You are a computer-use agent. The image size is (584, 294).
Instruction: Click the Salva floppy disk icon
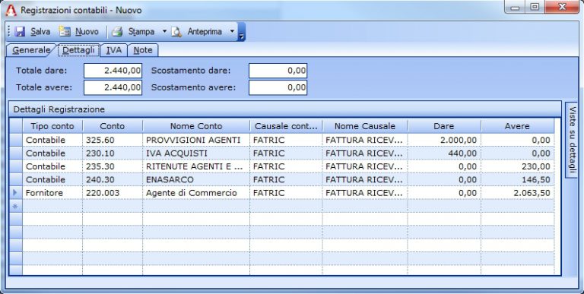click(20, 32)
